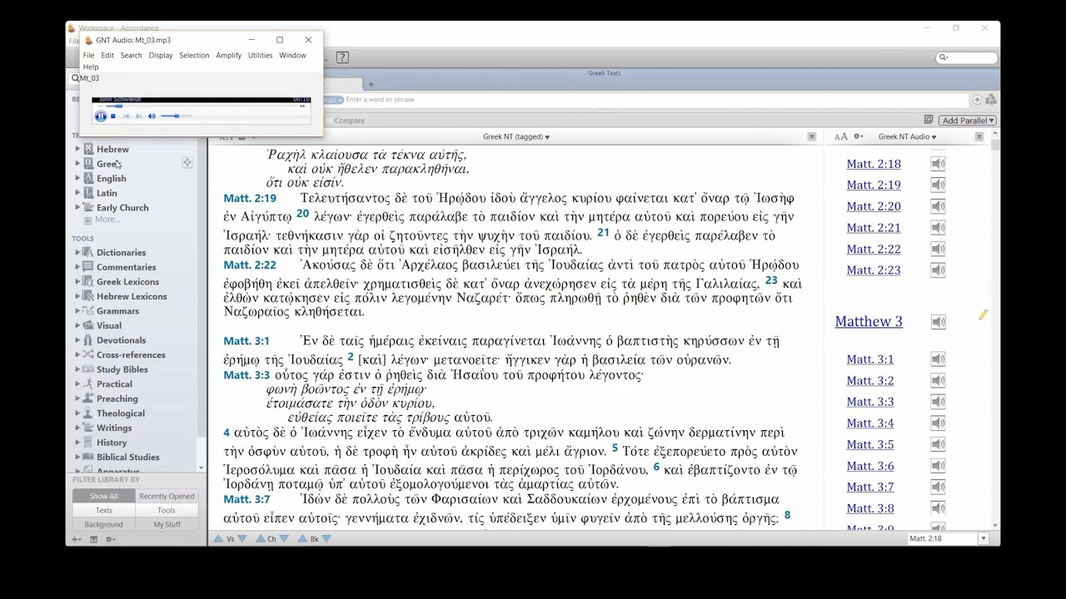Open Search menu in GNT Audio window
Screen dimensions: 1066x599
[x=131, y=55]
